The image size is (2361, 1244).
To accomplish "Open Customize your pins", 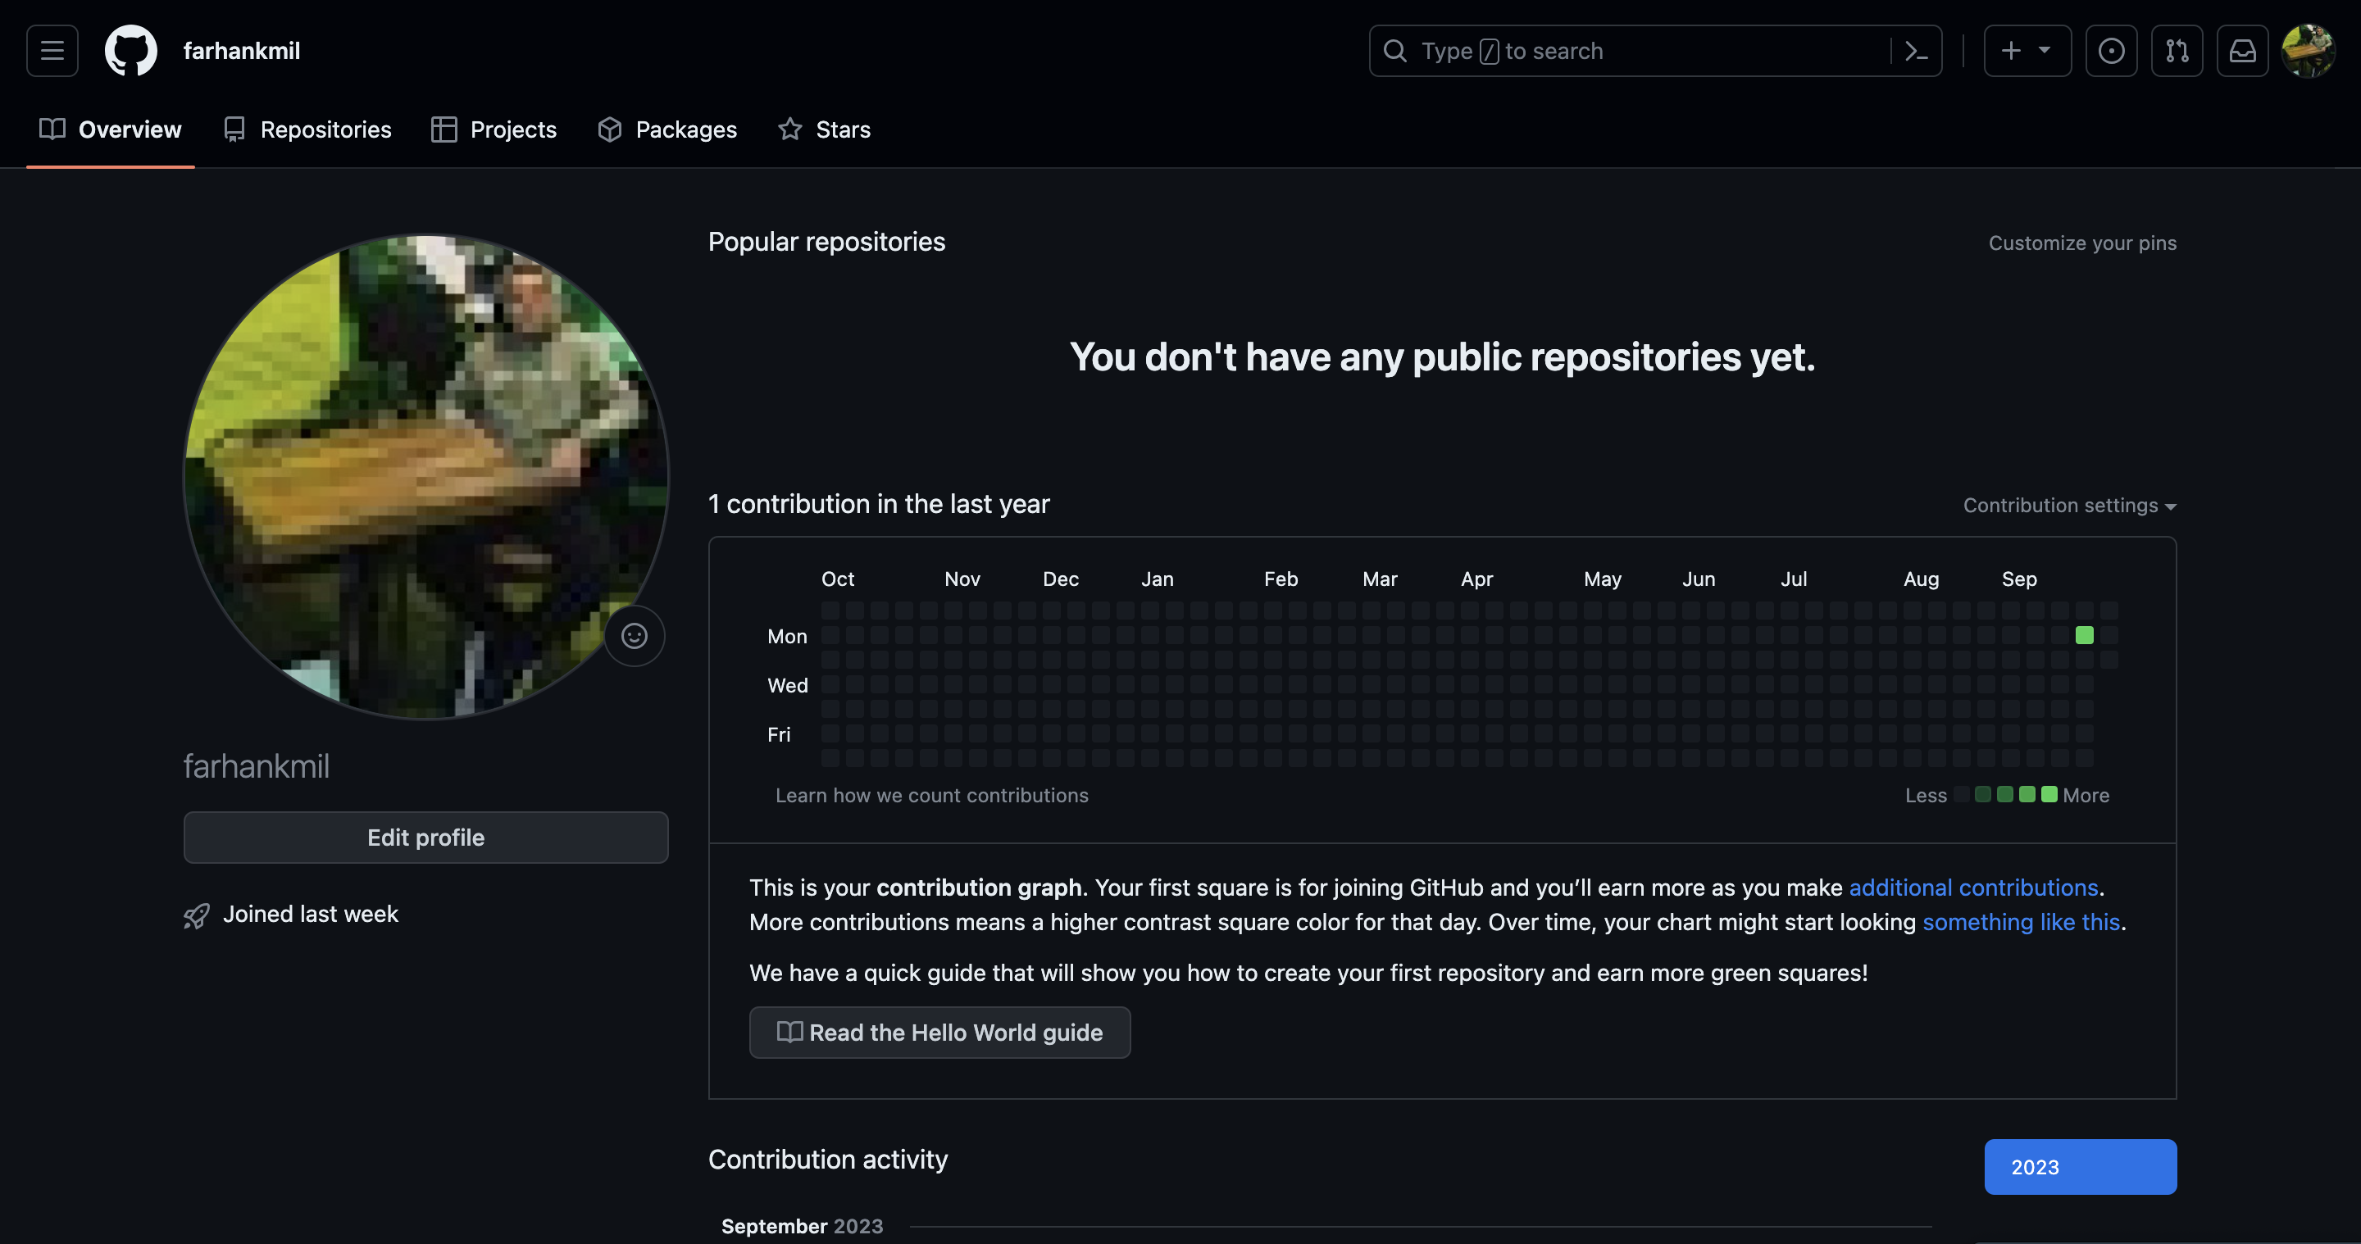I will 2082,243.
